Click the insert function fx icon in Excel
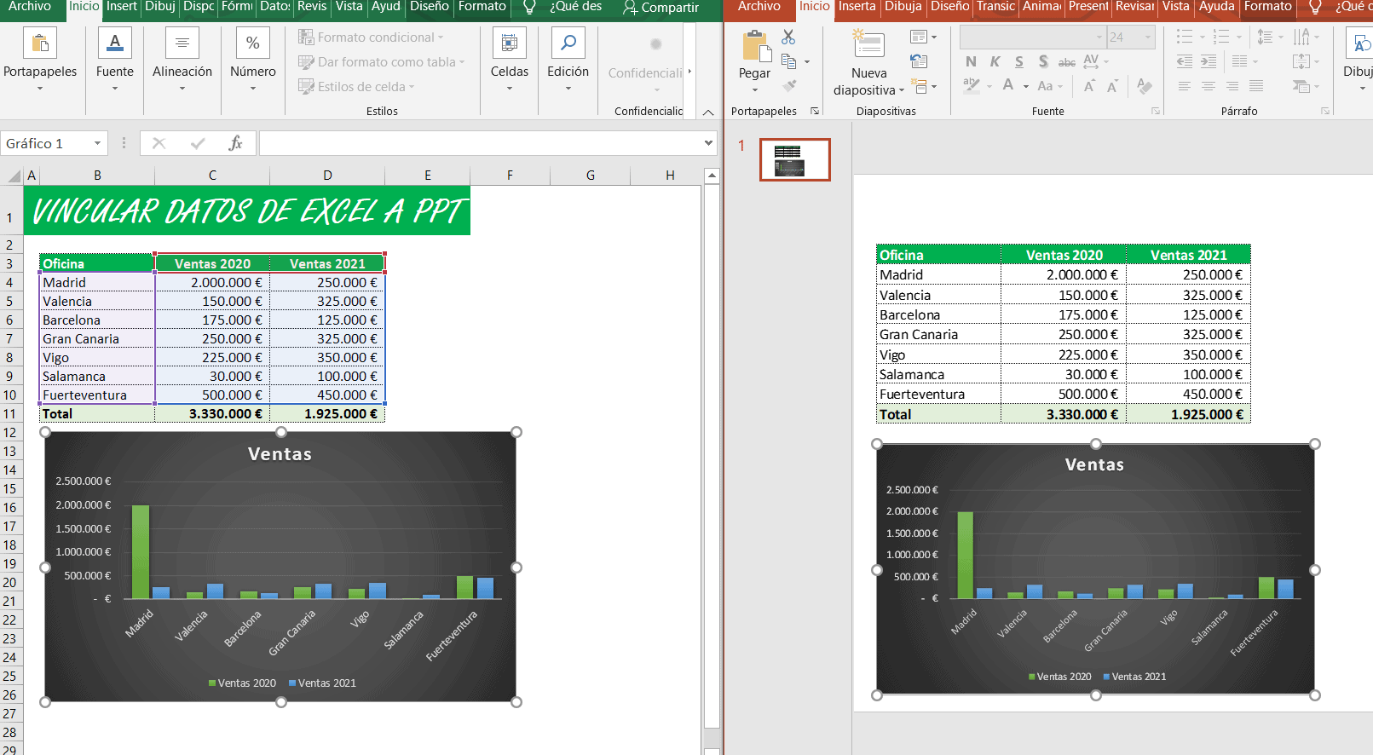The image size is (1373, 755). coord(235,143)
